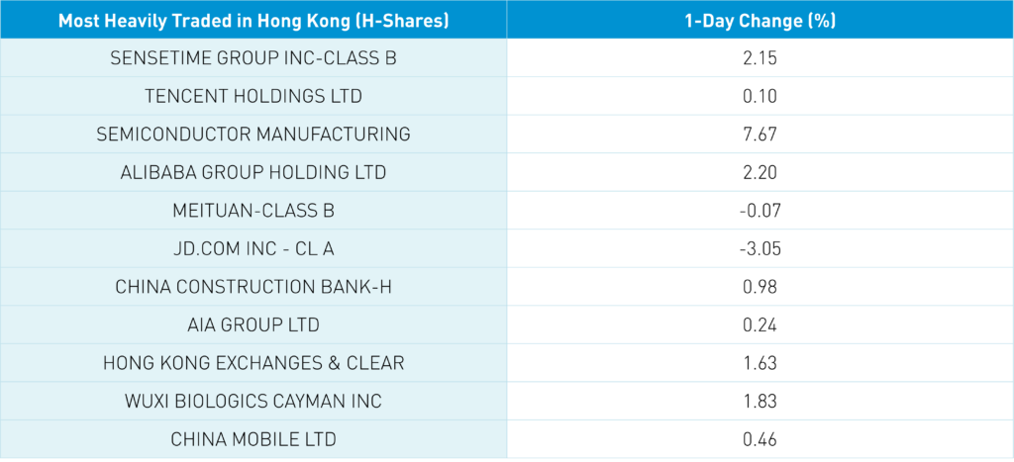Image resolution: width=1014 pixels, height=462 pixels.
Task: Click the '1-Day Change (%)' column header
Action: 760,20
